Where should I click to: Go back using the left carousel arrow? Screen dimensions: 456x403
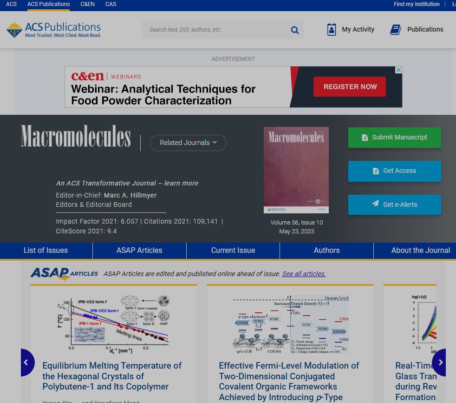[x=26, y=362]
